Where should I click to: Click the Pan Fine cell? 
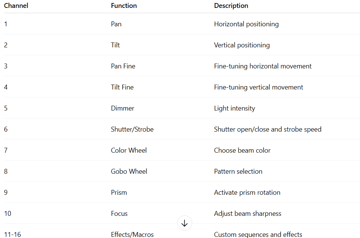click(123, 66)
